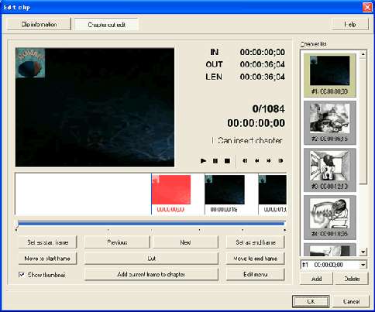The width and height of the screenshot is (375, 312).
Task: Click Set as end frame button
Action: [256, 242]
